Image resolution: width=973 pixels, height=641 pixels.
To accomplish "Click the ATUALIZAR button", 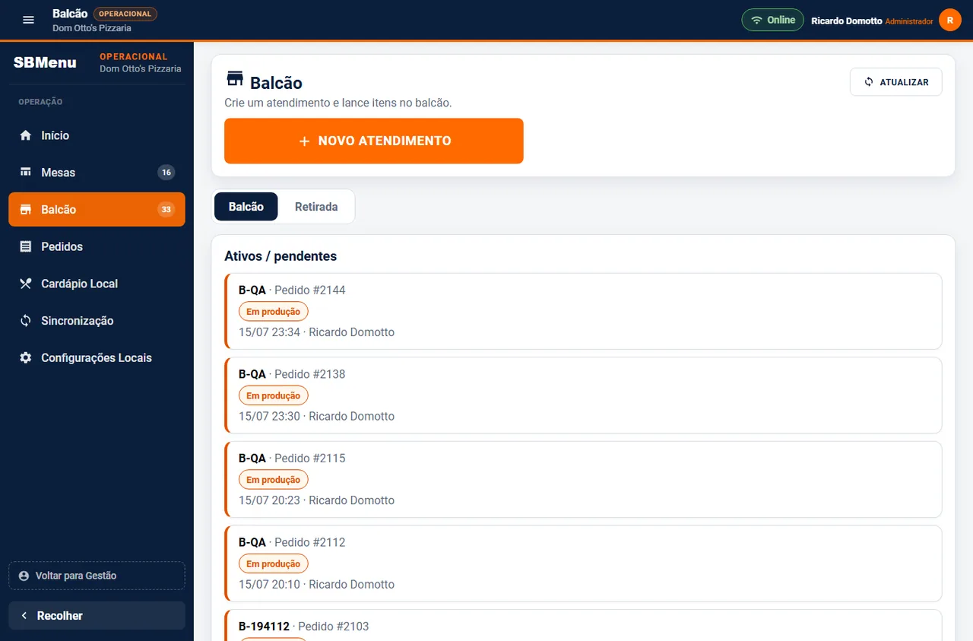I will coord(896,82).
